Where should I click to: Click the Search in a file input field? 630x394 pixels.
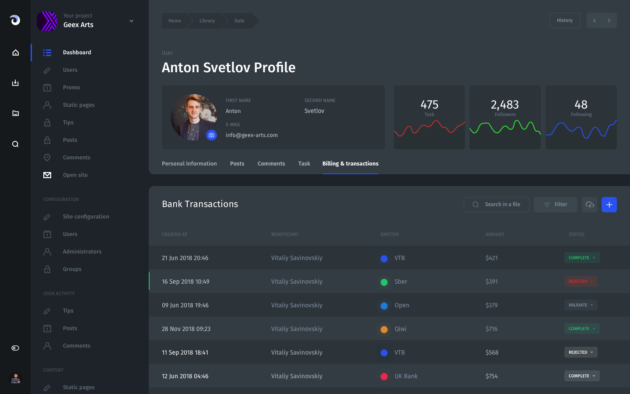pyautogui.click(x=497, y=204)
